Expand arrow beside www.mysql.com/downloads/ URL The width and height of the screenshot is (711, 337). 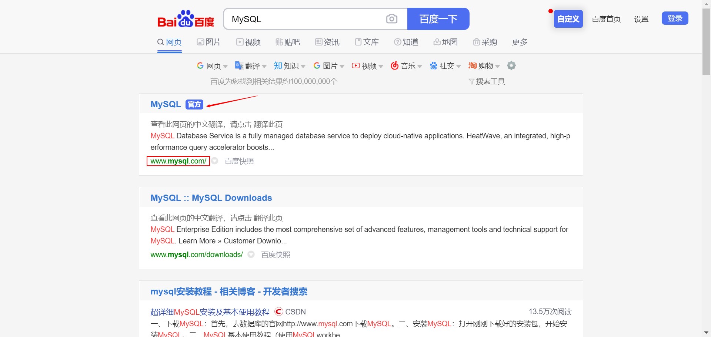251,255
